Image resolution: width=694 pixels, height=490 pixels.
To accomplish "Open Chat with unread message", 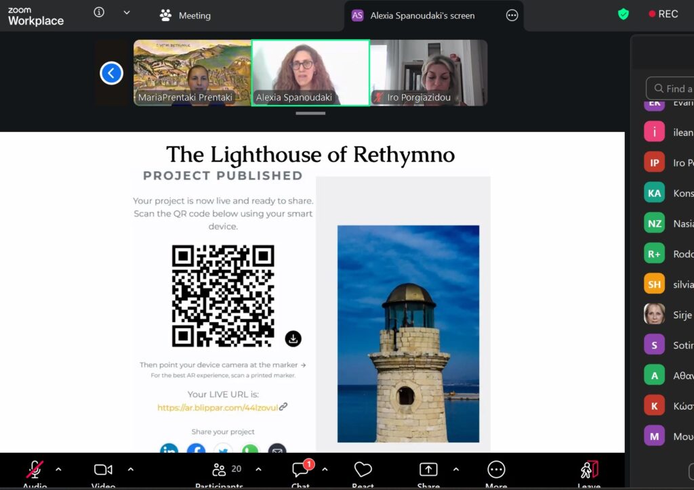I will (x=301, y=474).
